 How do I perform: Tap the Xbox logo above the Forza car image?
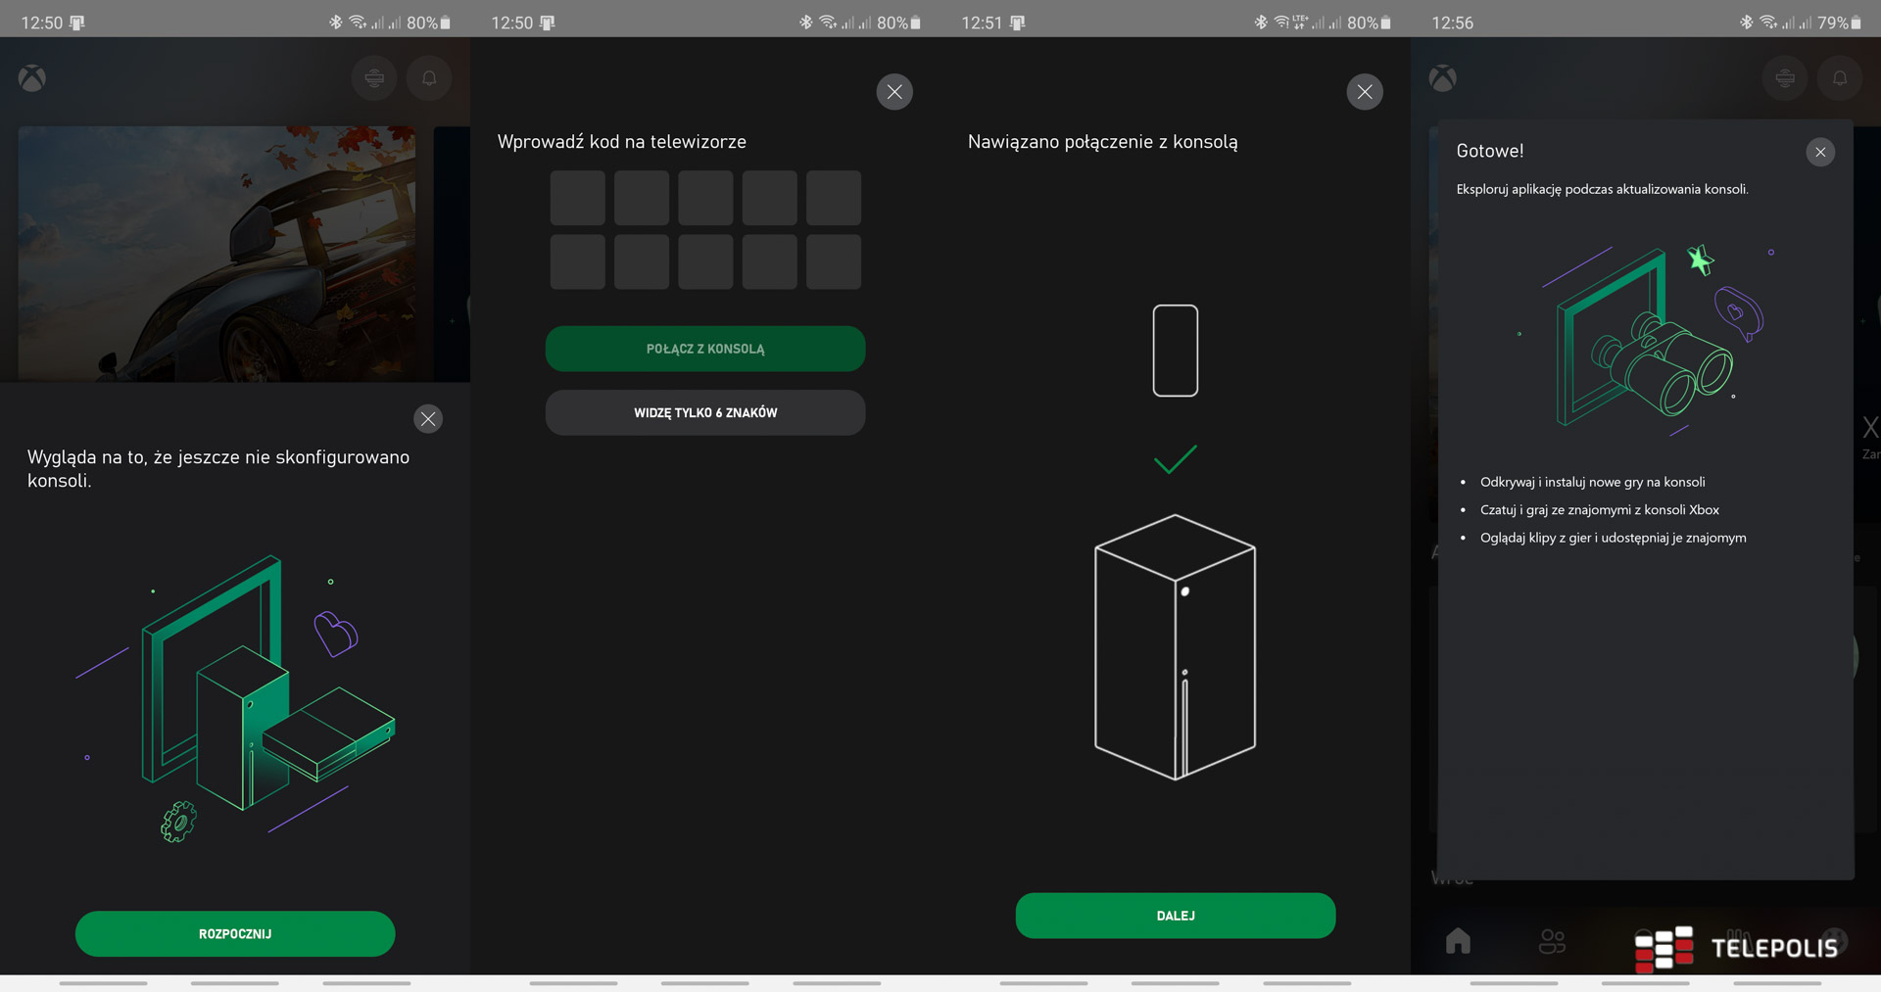click(x=32, y=78)
